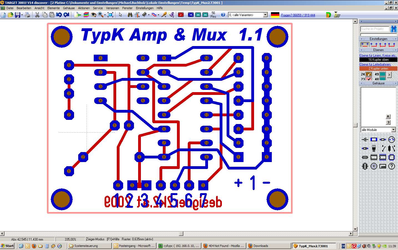This screenshot has width=398, height=250.
Task: Click 'Ebene für Linien, Kreise etc.' link
Action: click(x=378, y=55)
